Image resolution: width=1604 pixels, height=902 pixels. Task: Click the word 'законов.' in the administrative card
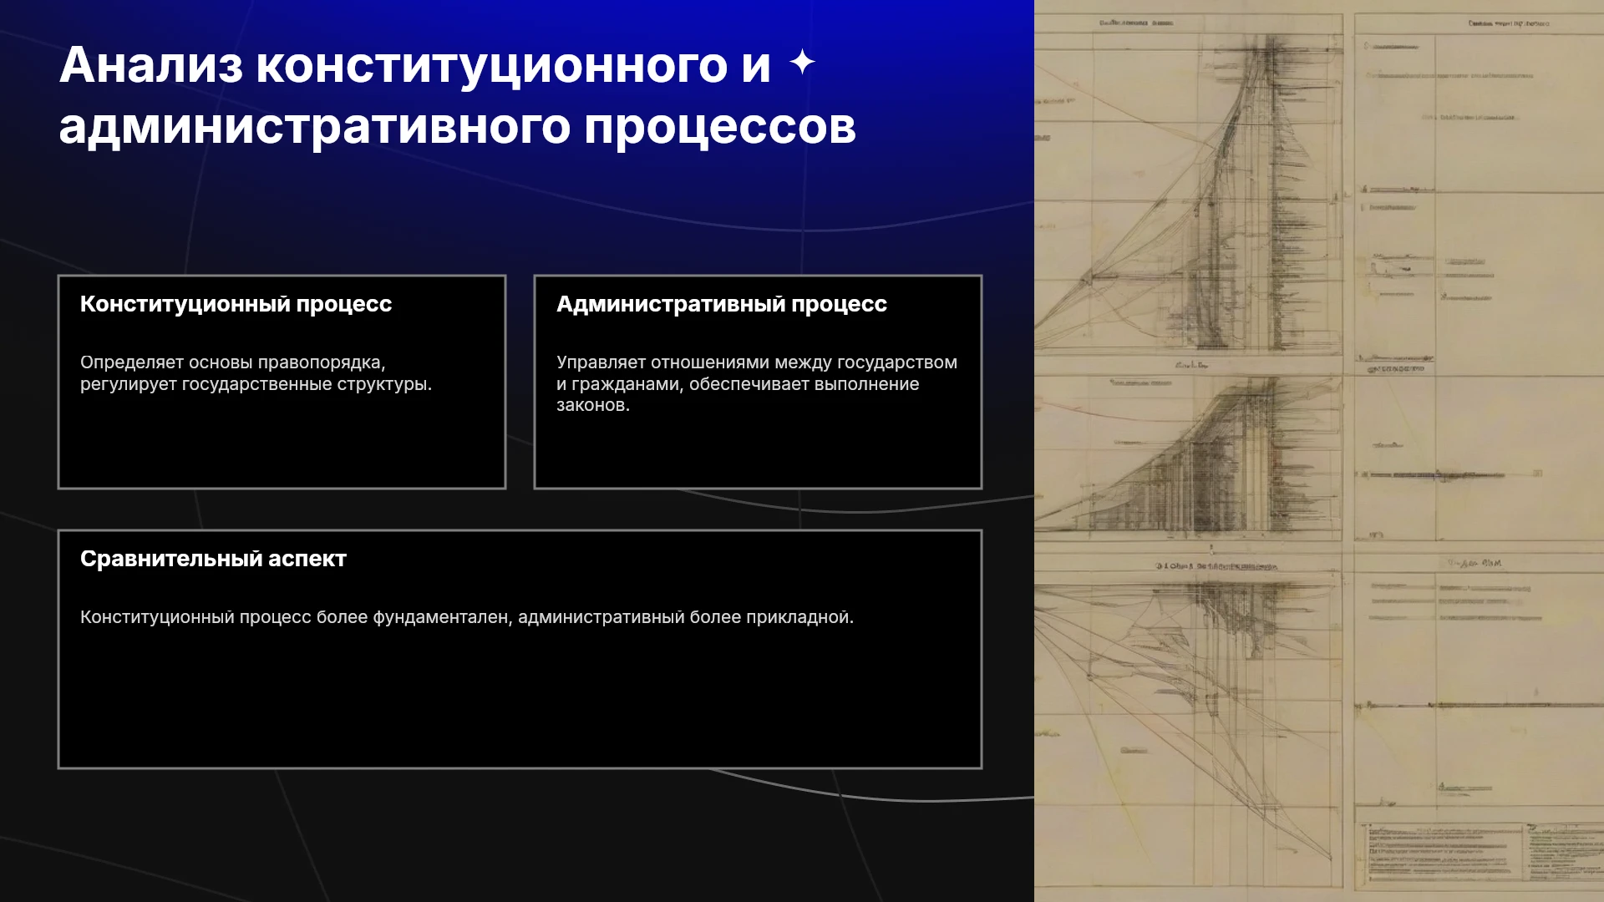[593, 406]
